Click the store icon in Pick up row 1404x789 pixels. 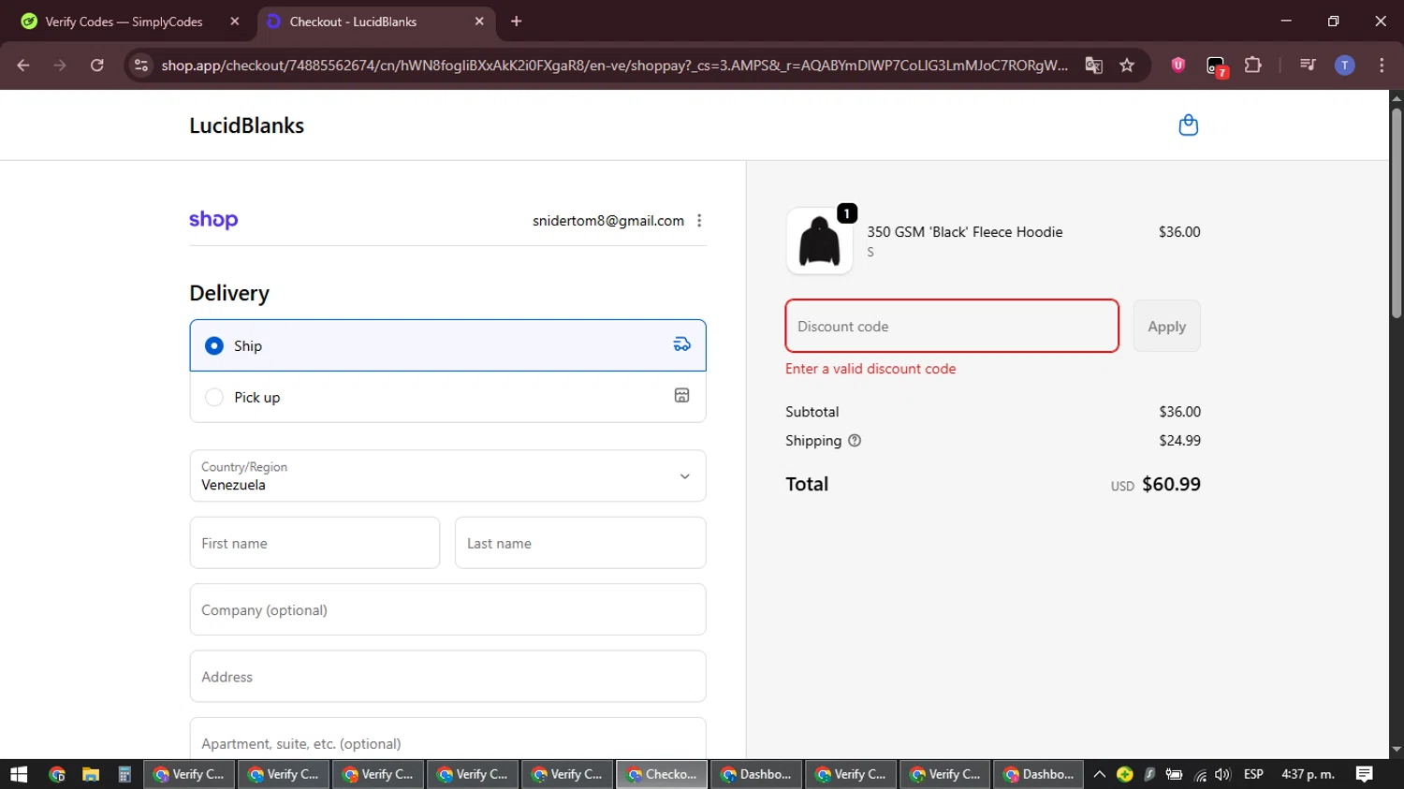click(x=682, y=396)
